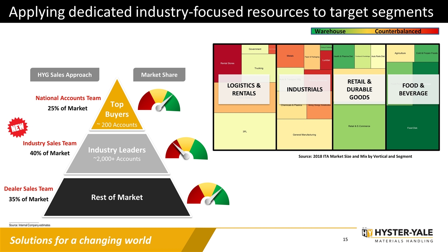Click the Warehouse–Counterbalanced color gradient legend
The height and width of the screenshot is (252, 448).
(x=375, y=31)
